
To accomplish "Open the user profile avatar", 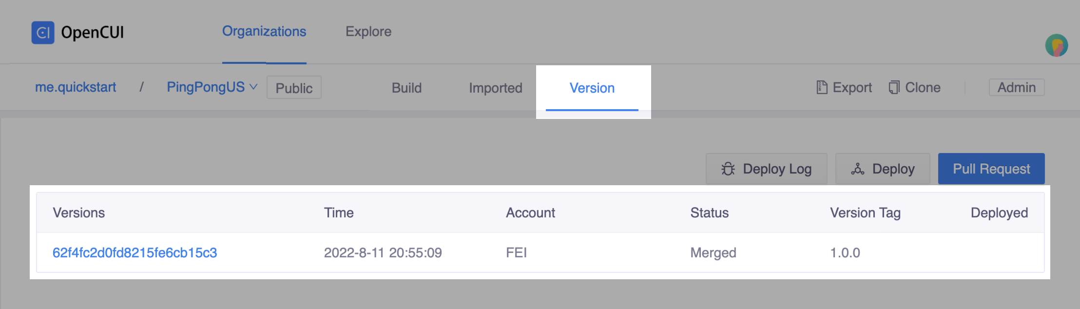I will point(1056,45).
